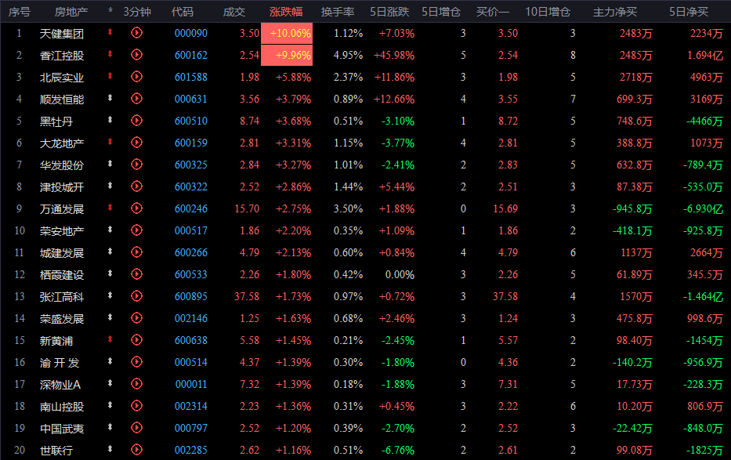
Task: Open 3-minute play icon for 北辰实业
Action: [x=136, y=77]
